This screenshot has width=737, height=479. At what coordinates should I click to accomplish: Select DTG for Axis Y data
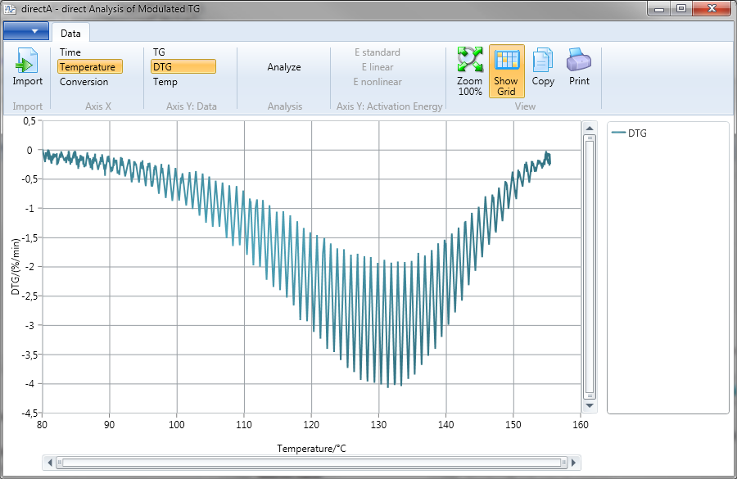coord(183,67)
